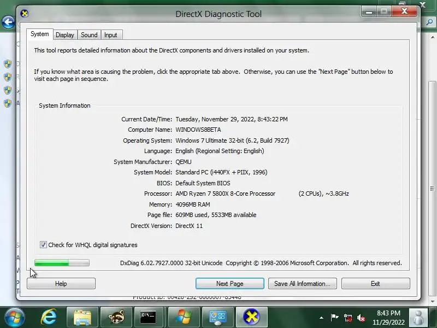Click the DirectX 11 version value

(189, 226)
